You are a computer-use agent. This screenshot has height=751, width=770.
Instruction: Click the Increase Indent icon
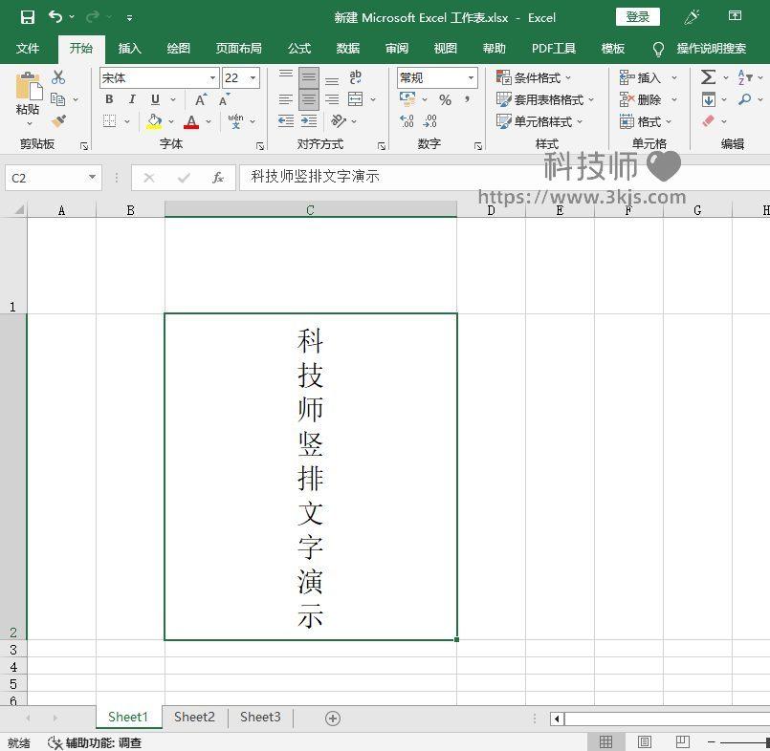[309, 120]
